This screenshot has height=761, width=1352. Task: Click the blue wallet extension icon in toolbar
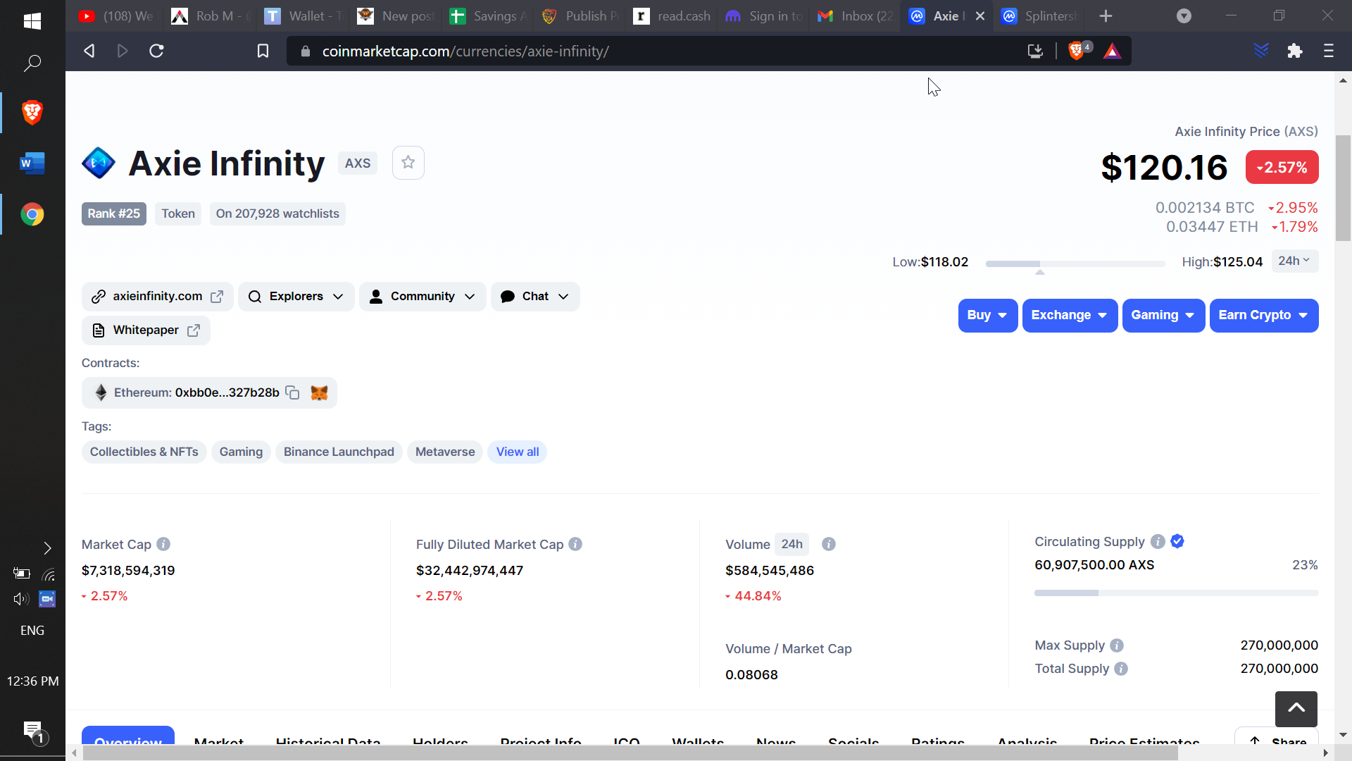[x=1261, y=51]
